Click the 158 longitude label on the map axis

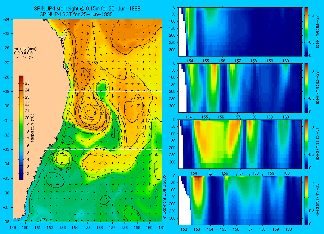[125, 228]
